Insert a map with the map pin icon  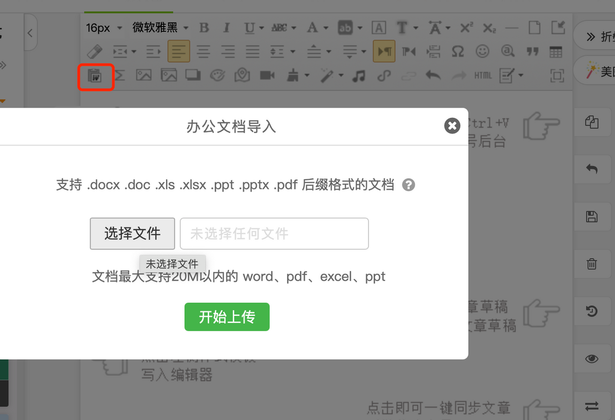[242, 76]
